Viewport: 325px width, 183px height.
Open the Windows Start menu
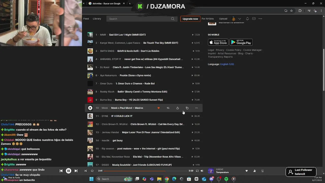pyautogui.click(x=91, y=179)
